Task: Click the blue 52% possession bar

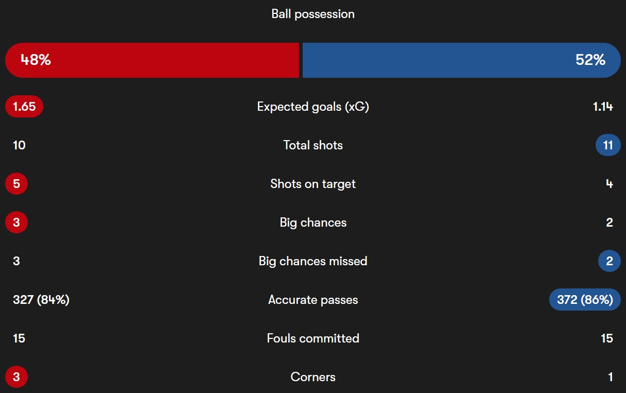Action: pos(462,60)
